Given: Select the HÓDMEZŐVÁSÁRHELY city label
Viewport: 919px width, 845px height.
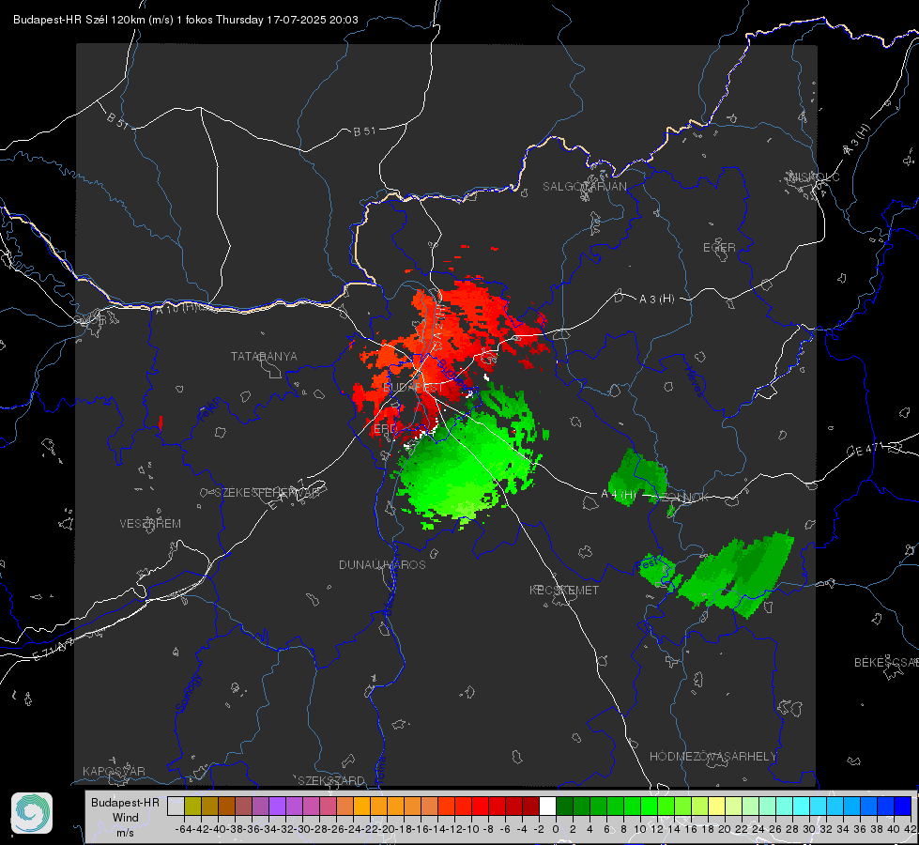Looking at the screenshot, I should [x=712, y=757].
